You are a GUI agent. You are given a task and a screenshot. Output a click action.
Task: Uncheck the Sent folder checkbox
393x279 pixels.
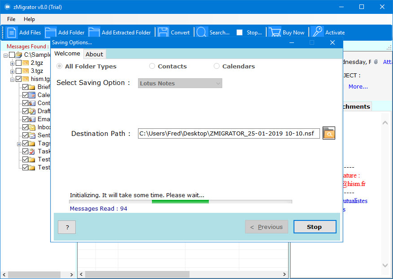[x=25, y=135]
